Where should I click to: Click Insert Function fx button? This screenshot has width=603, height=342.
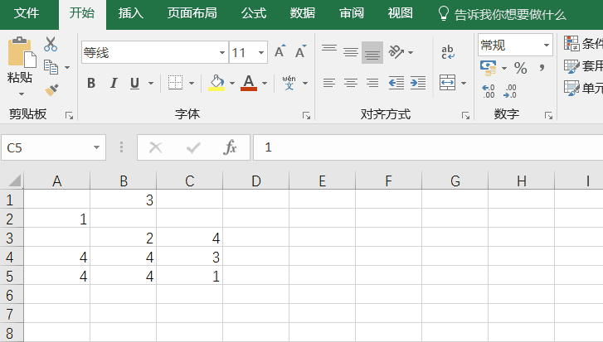[230, 147]
